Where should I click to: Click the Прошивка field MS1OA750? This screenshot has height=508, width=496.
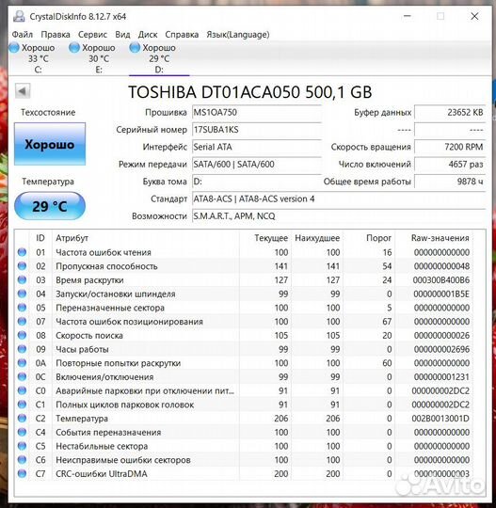[x=256, y=113]
